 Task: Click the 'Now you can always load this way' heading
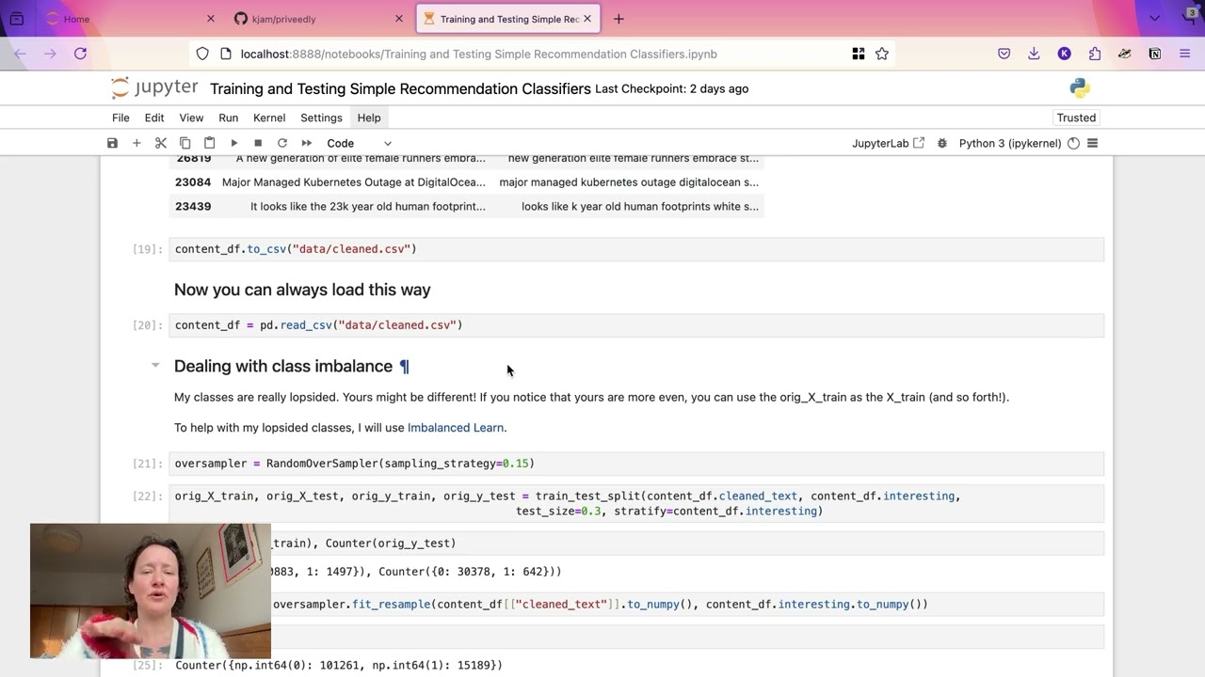click(x=302, y=290)
